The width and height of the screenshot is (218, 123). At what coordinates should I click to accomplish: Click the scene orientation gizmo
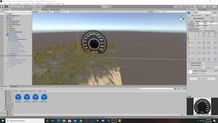[181, 18]
